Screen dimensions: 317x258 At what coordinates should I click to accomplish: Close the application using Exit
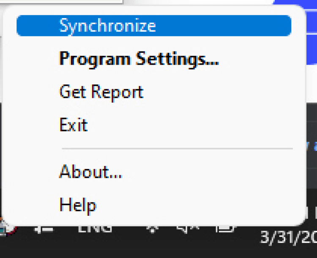click(x=74, y=125)
